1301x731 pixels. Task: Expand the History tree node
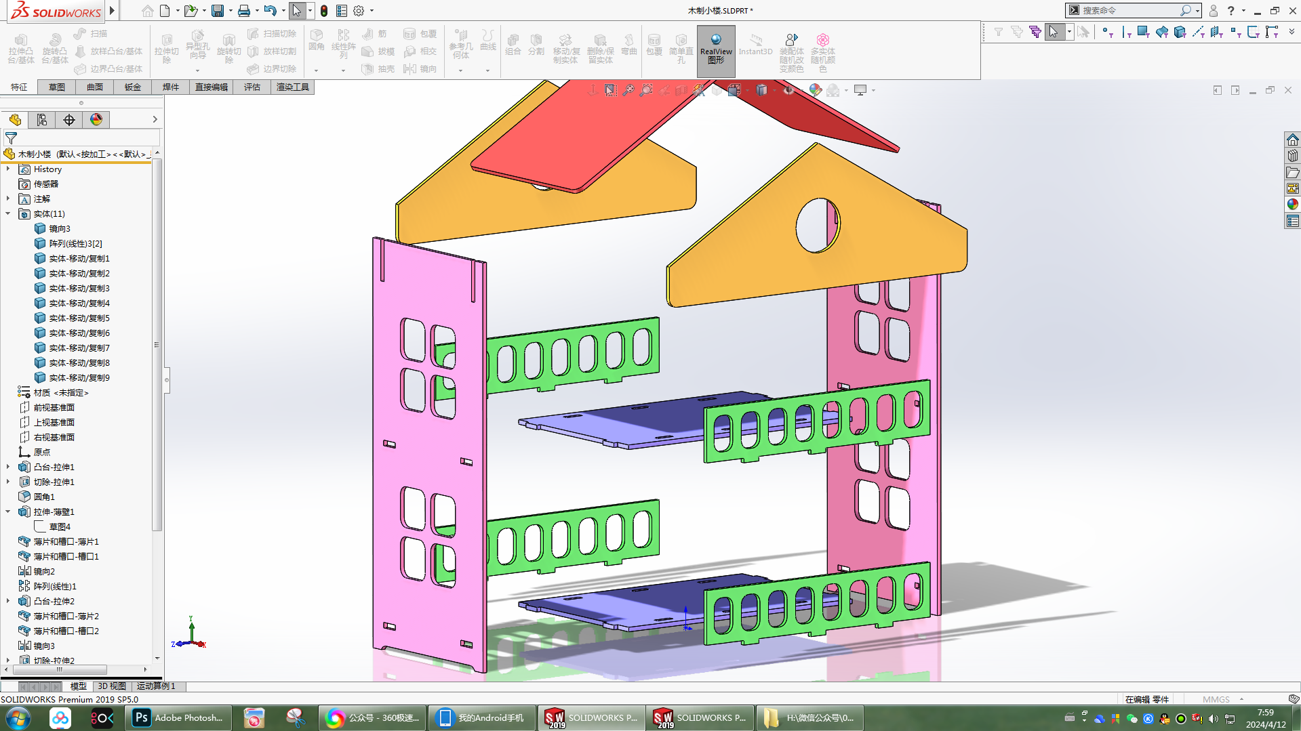tap(8, 169)
